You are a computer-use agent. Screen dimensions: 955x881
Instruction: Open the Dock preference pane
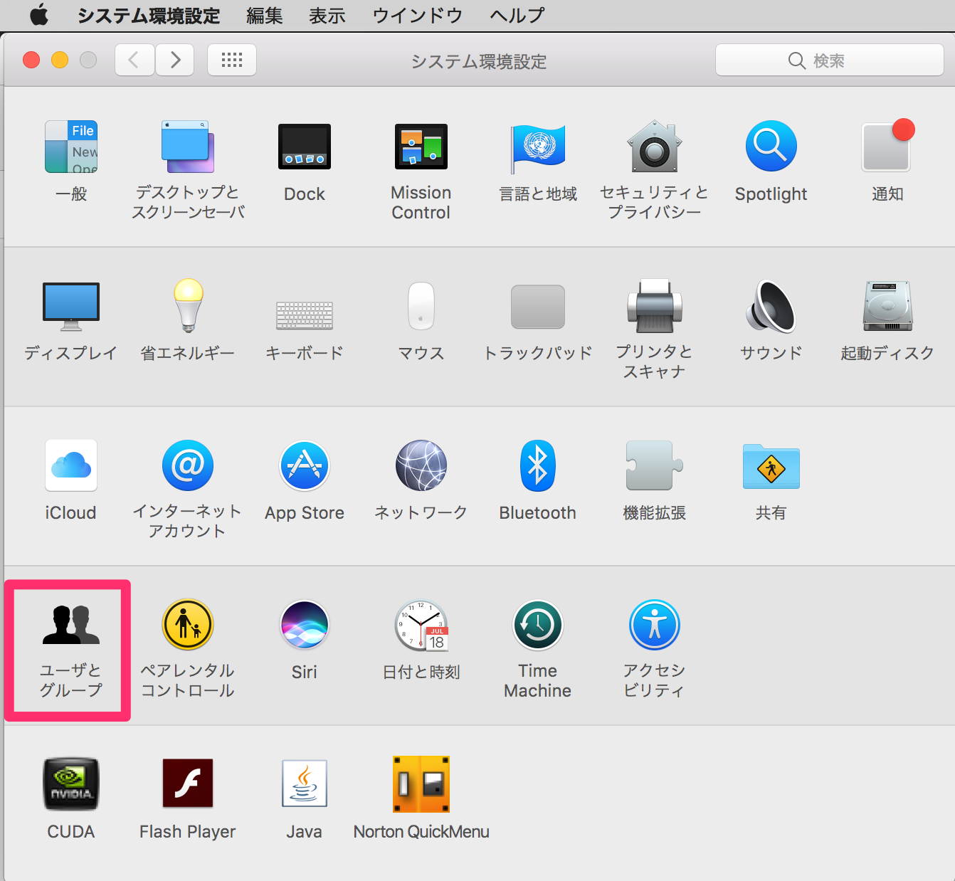(x=305, y=147)
